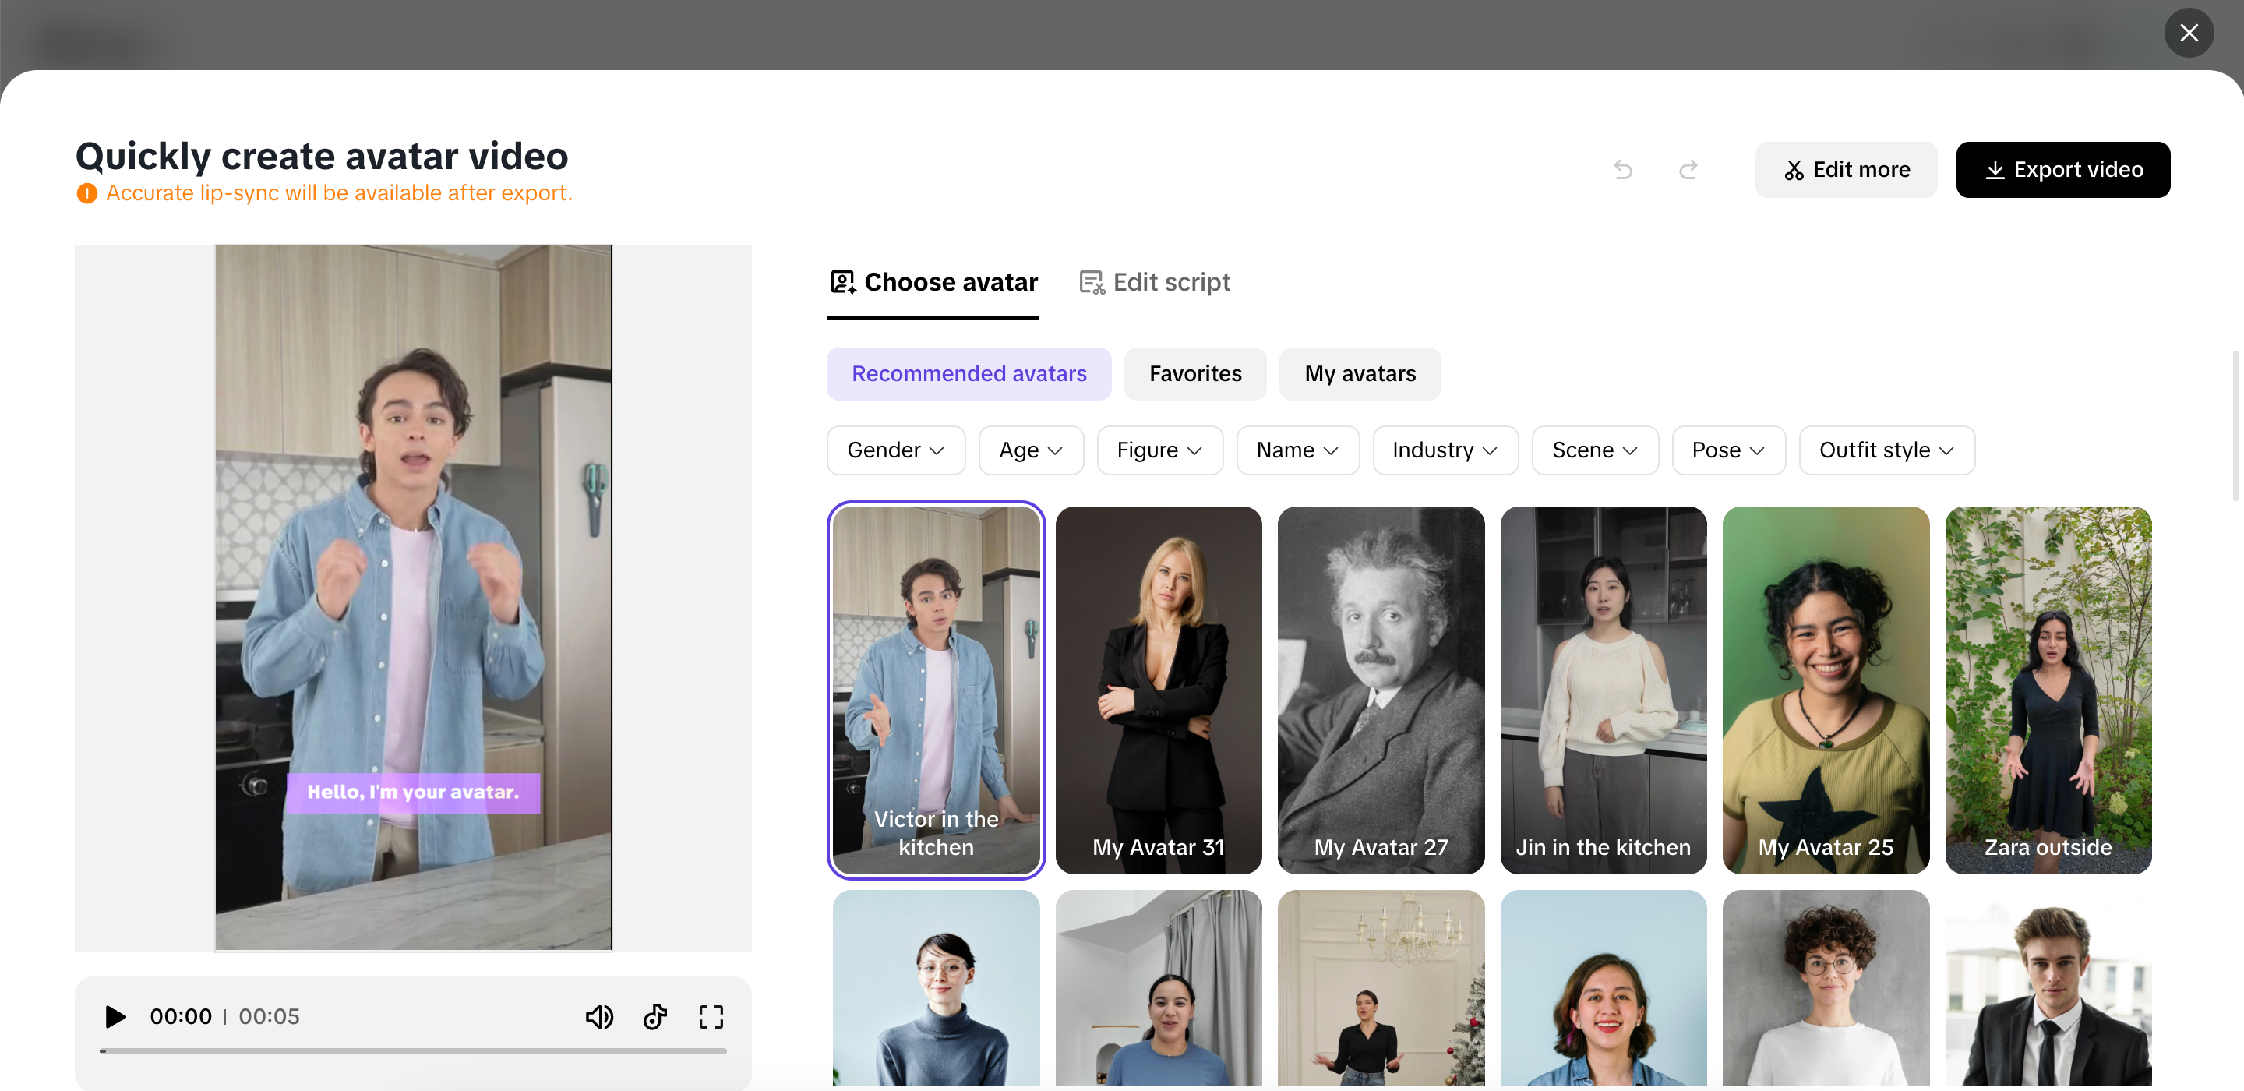The image size is (2244, 1091).
Task: Click the avatar icon beside Choose avatar
Action: click(841, 281)
